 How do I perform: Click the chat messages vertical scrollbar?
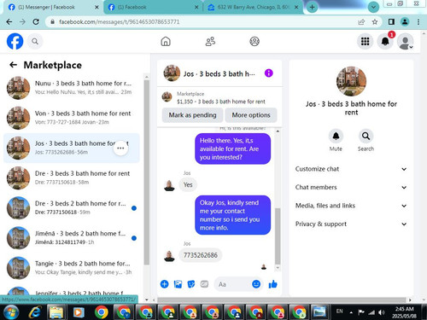(278, 236)
